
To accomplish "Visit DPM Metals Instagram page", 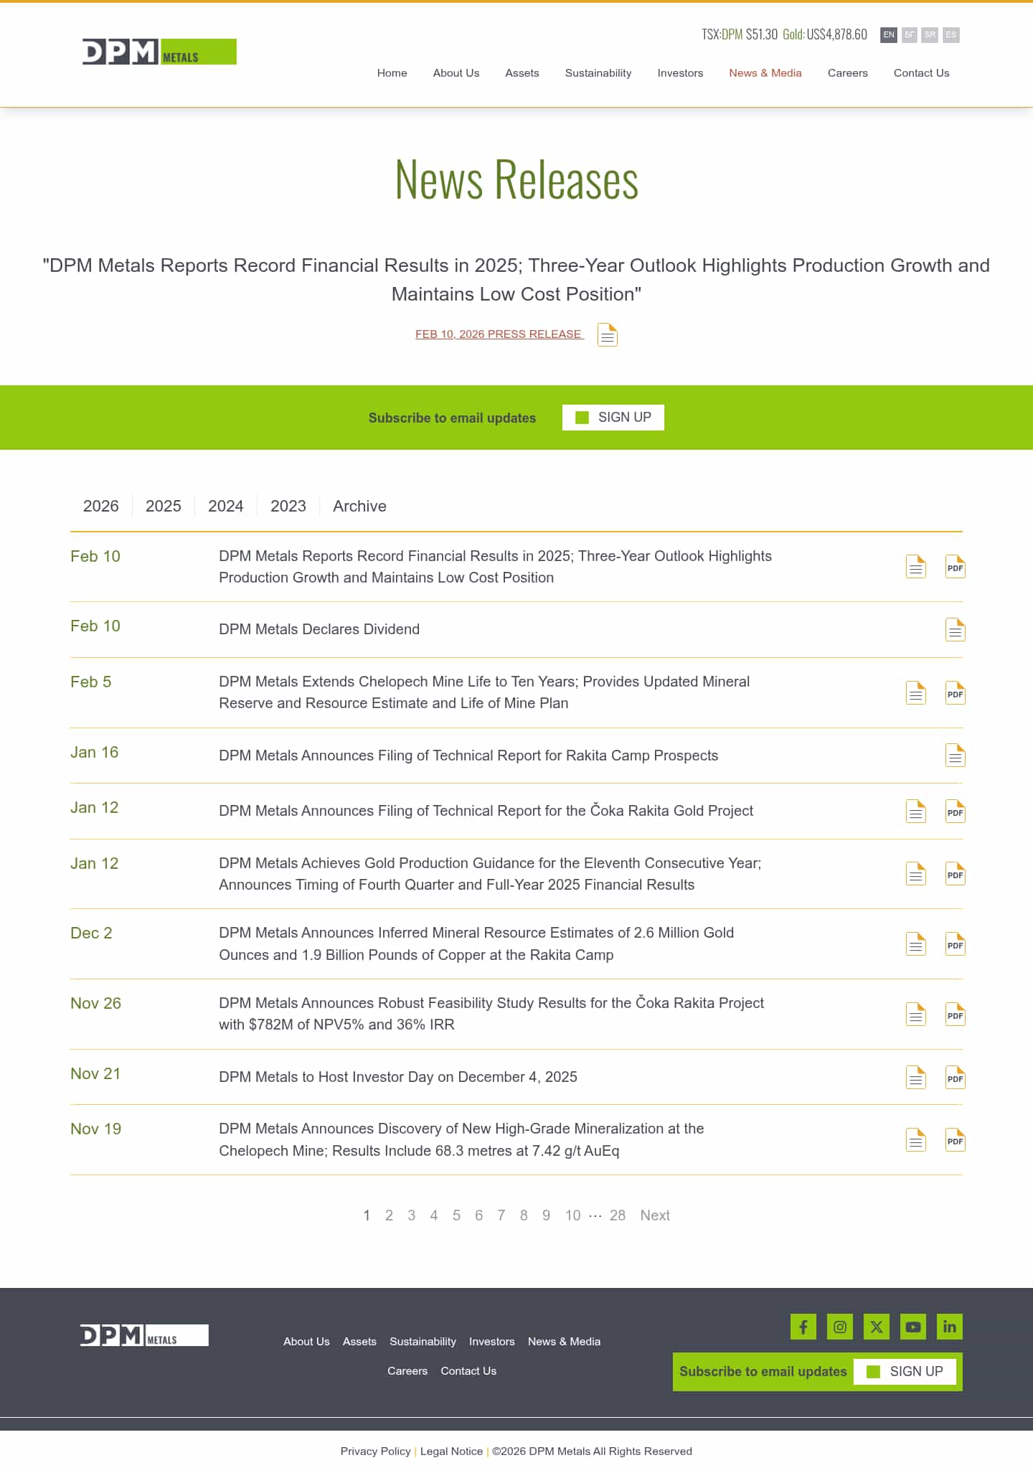I will [840, 1327].
